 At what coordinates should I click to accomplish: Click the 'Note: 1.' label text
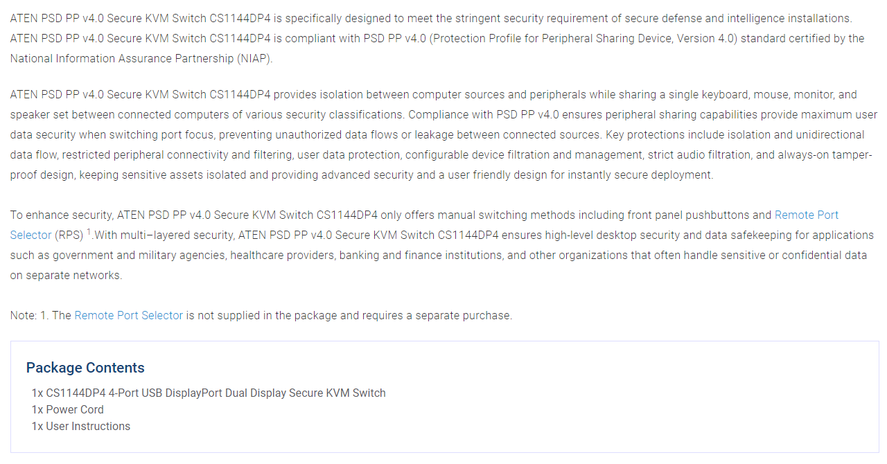(x=30, y=316)
